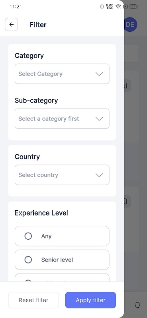Tap the dimmed area to dismiss filter
The width and height of the screenshot is (147, 318).
pyautogui.click(x=135, y=162)
